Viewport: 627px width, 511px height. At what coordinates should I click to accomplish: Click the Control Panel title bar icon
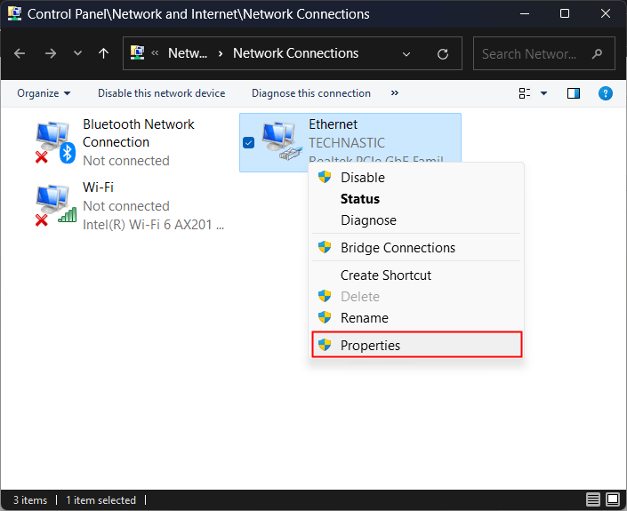pos(14,13)
